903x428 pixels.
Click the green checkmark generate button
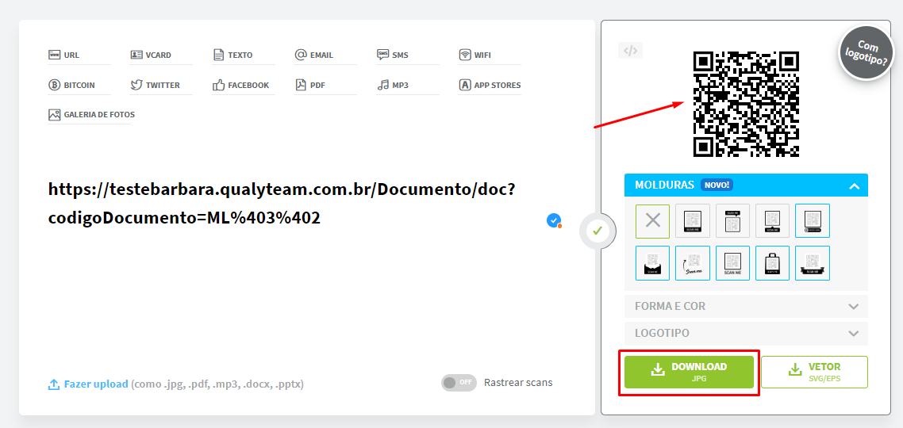coord(598,231)
